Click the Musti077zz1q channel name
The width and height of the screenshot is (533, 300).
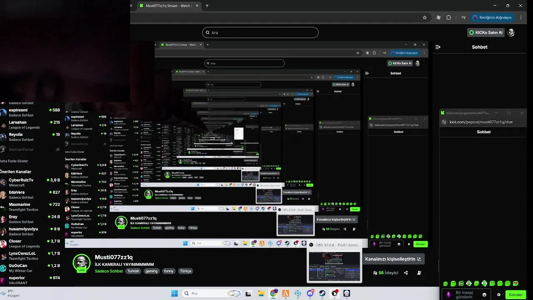(x=114, y=257)
